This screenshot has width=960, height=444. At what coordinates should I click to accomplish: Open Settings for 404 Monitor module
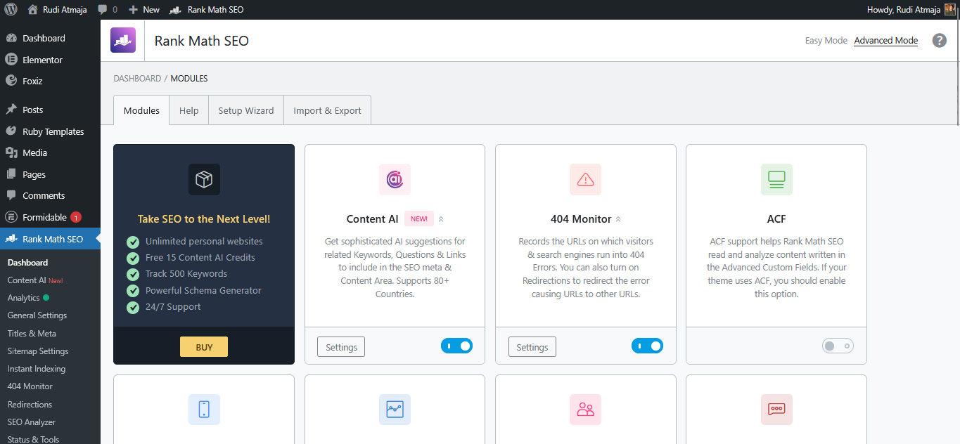pos(532,347)
